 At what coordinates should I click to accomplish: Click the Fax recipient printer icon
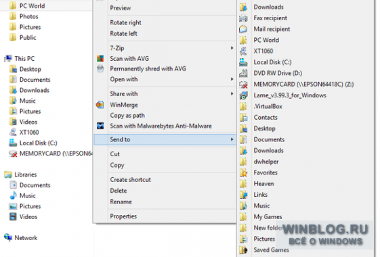[x=243, y=18]
